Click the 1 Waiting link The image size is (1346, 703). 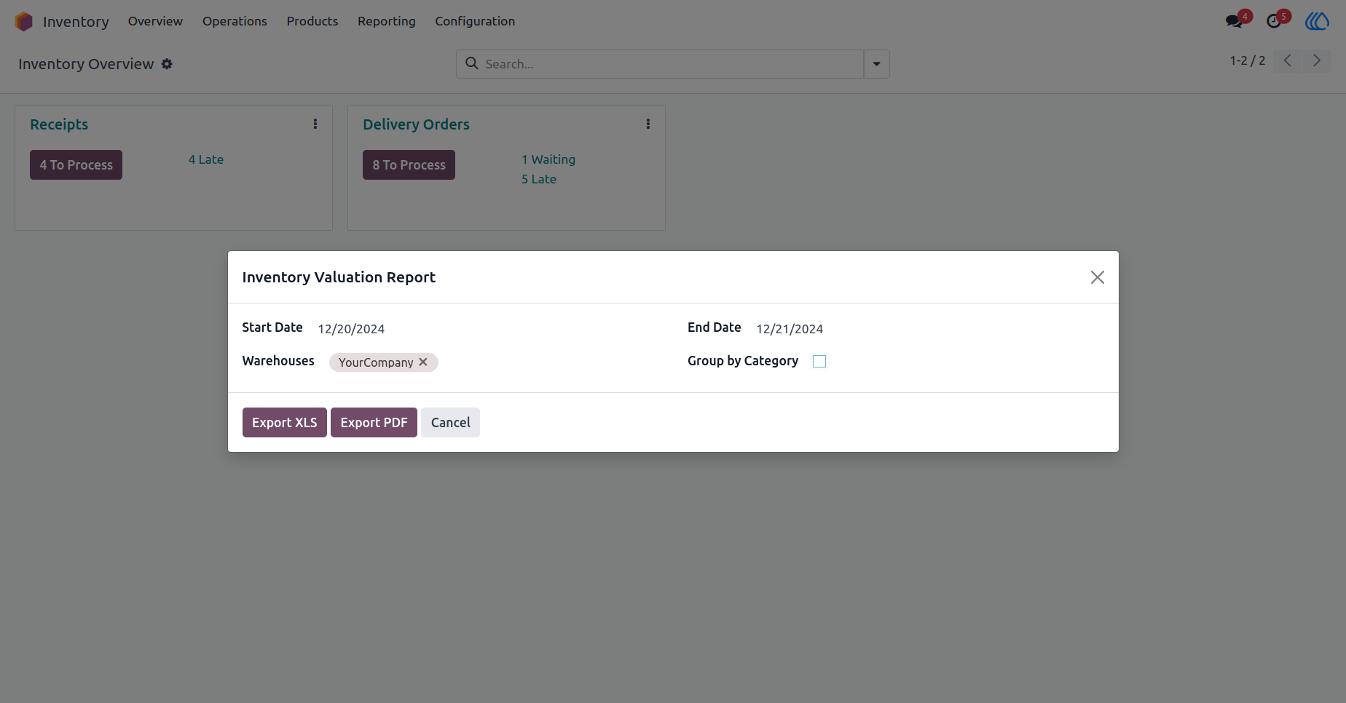click(x=548, y=159)
